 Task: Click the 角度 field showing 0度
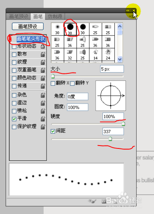point(77,96)
